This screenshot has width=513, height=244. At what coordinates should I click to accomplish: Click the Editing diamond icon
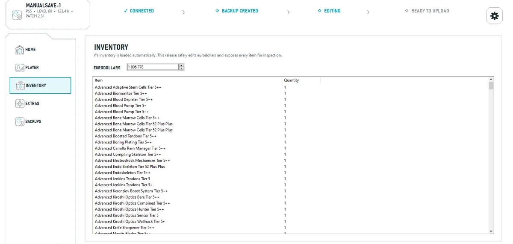(319, 11)
